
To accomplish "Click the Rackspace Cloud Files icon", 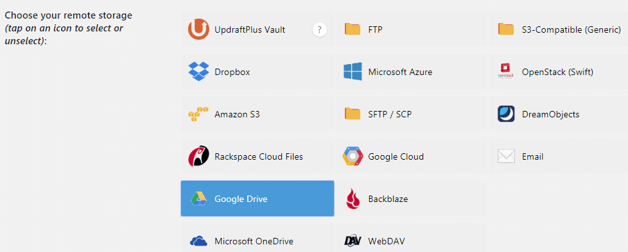I will click(198, 156).
